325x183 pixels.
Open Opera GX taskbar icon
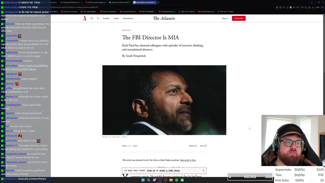point(160,180)
